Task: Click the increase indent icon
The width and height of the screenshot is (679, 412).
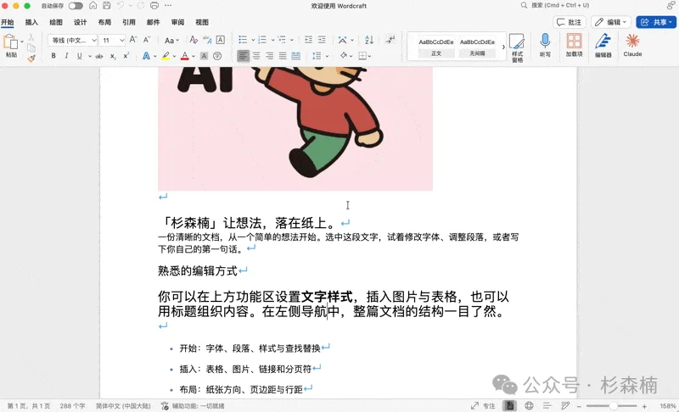Action: 322,40
